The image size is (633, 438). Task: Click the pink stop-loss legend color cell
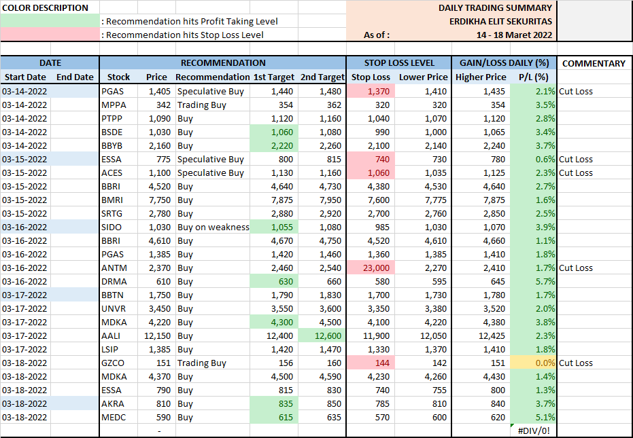coord(50,35)
